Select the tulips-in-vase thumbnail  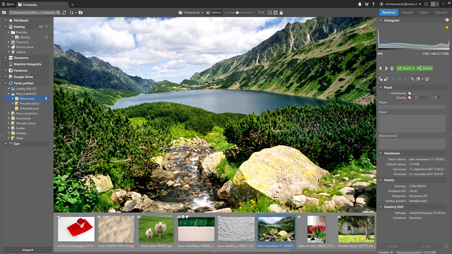pos(316,229)
